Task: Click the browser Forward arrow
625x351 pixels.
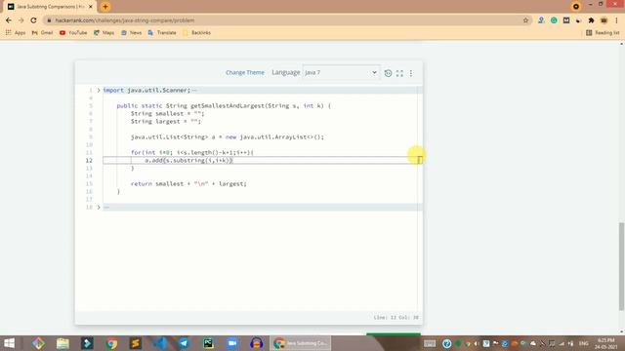Action: point(21,20)
